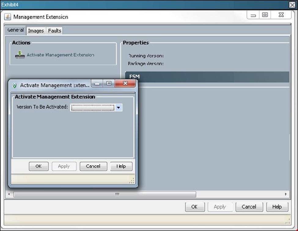Maximize the Activate Management Extension dialog
This screenshot has height=231, width=298.
(109, 83)
